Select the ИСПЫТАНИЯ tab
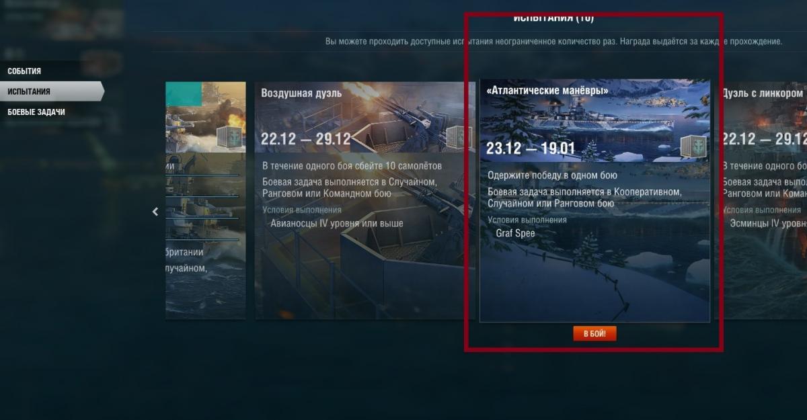 pos(29,91)
